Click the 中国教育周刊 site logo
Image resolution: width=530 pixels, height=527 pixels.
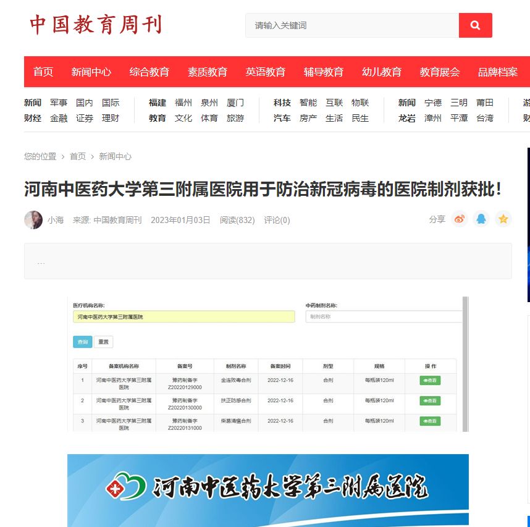[x=96, y=25]
